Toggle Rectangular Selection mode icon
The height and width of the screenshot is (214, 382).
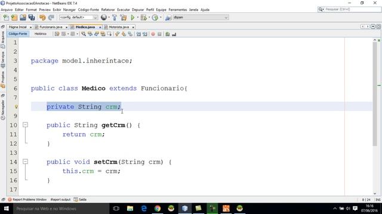109,34
